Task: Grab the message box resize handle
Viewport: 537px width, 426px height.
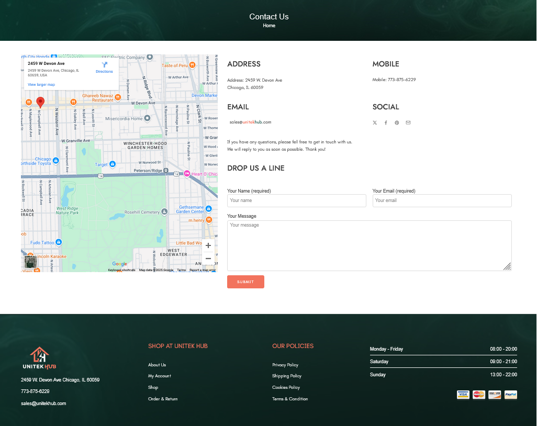Action: [507, 266]
